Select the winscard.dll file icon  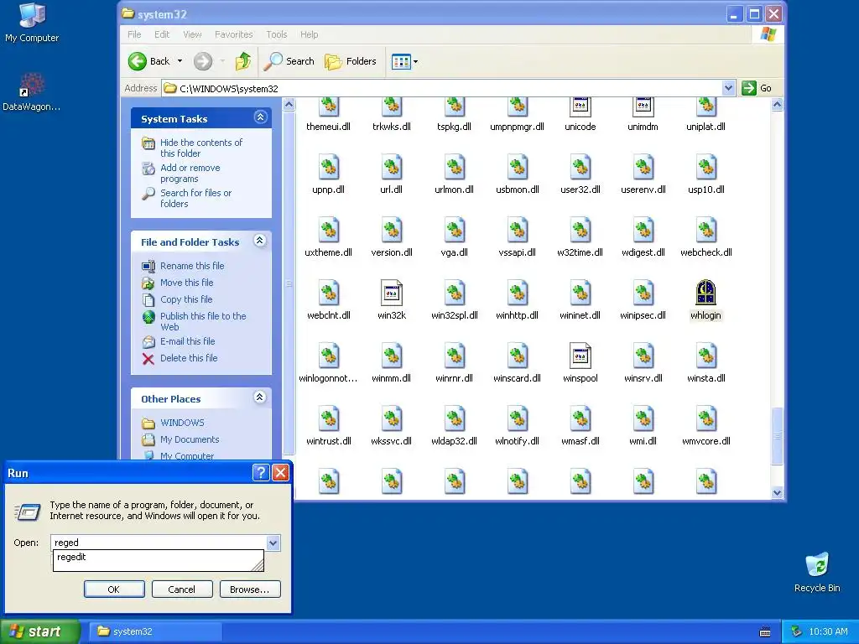point(517,356)
